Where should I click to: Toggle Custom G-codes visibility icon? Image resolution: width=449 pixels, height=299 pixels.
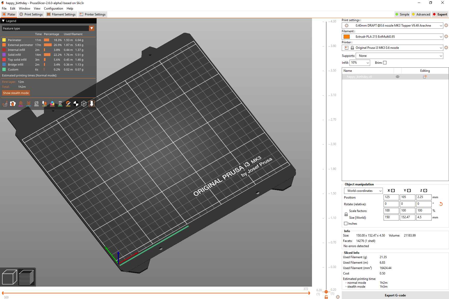[68, 104]
